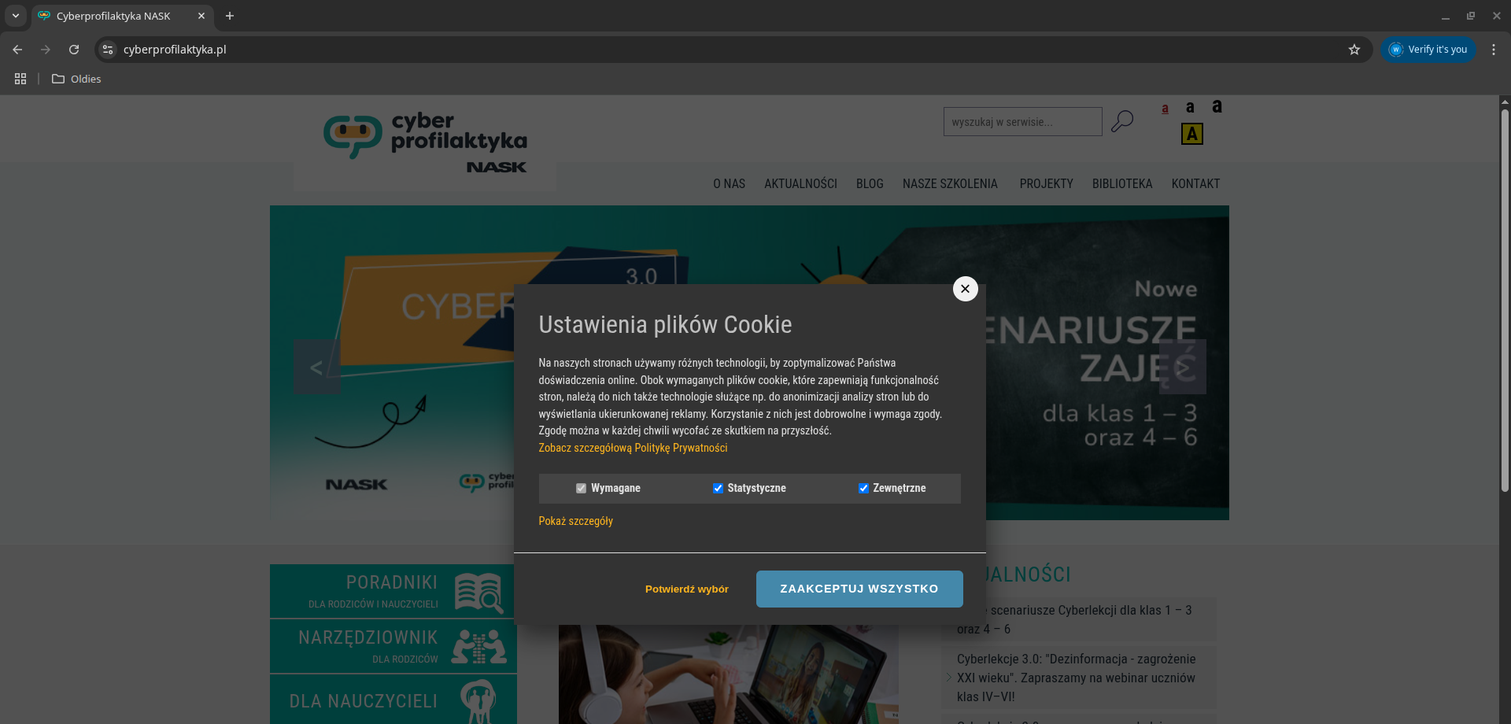Open DLA NAUCZYCIELI tile
The width and height of the screenshot is (1511, 724).
(393, 700)
